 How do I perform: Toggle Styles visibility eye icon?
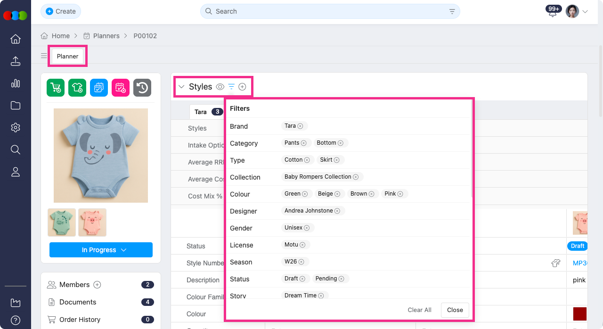(x=220, y=87)
